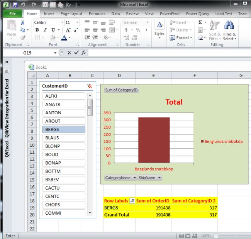Click the select all cells corner
This screenshot has width=251, height=239.
pos(32,75)
